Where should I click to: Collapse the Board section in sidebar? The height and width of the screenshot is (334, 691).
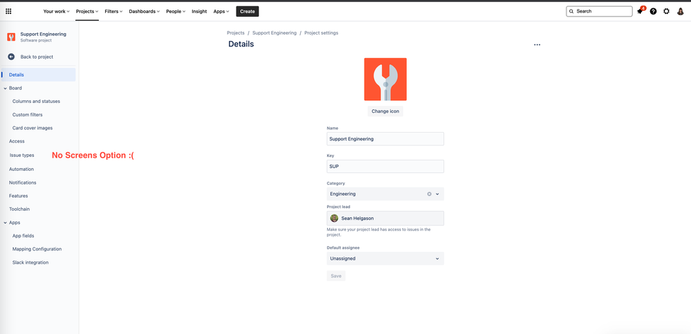point(6,88)
